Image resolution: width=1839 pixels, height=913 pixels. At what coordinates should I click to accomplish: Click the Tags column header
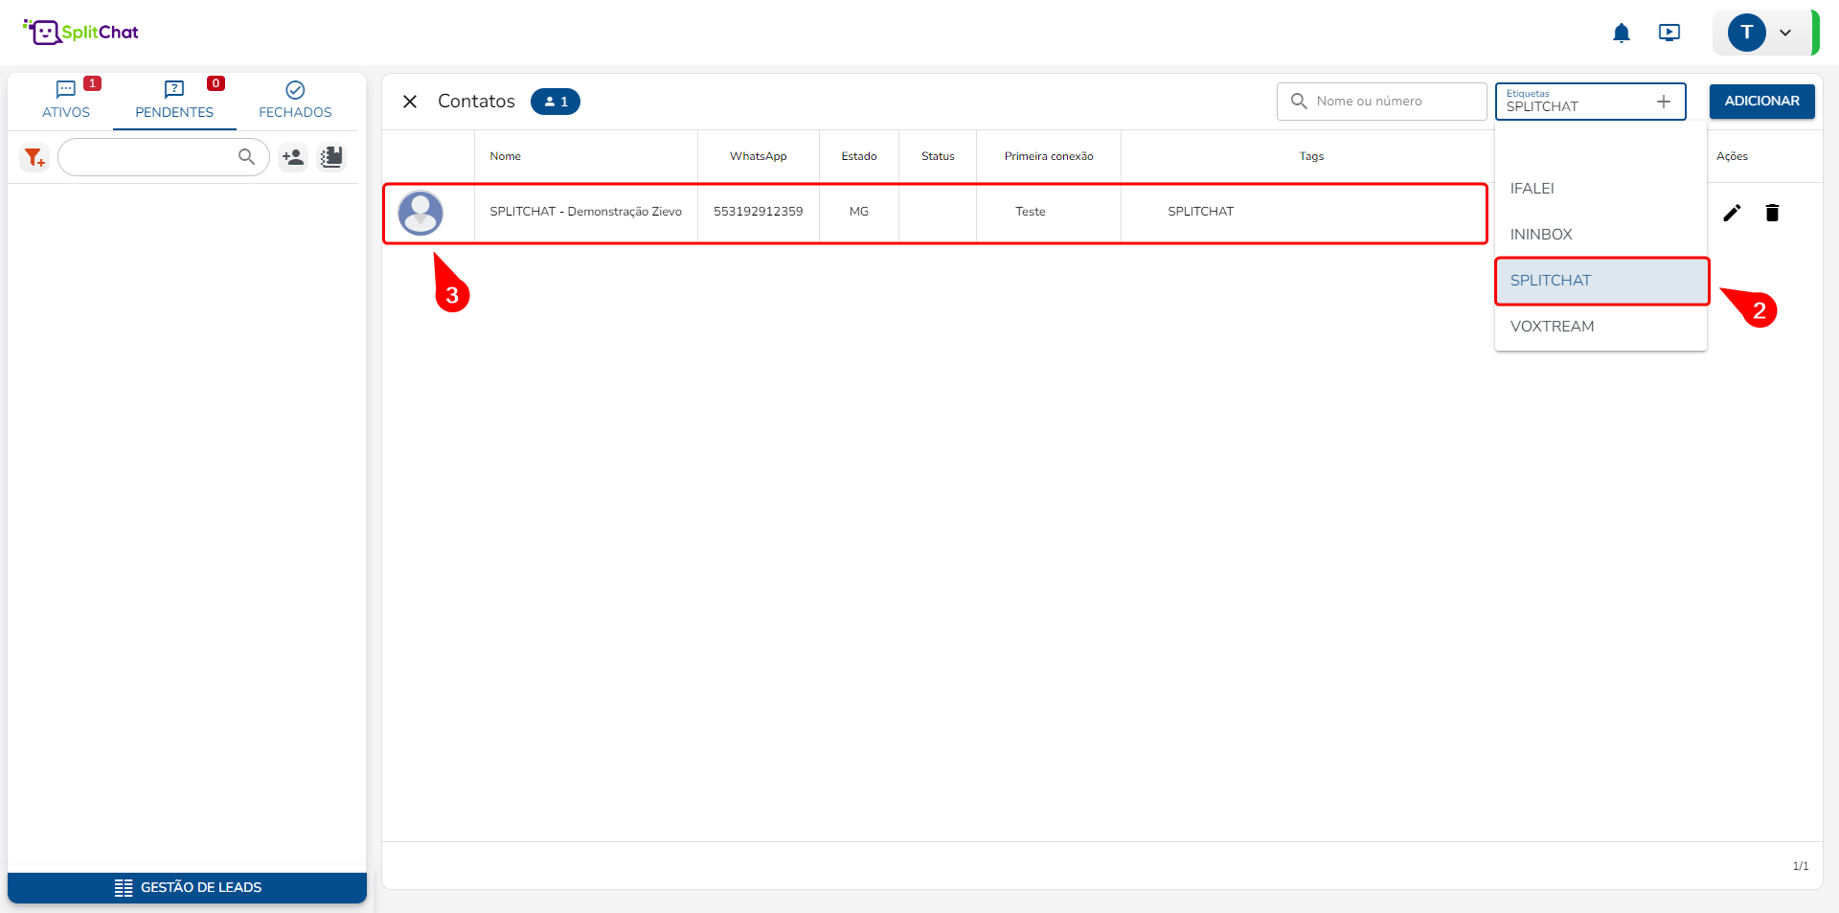pyautogui.click(x=1311, y=156)
